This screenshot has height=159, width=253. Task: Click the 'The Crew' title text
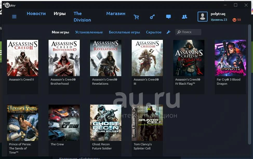click(57, 144)
